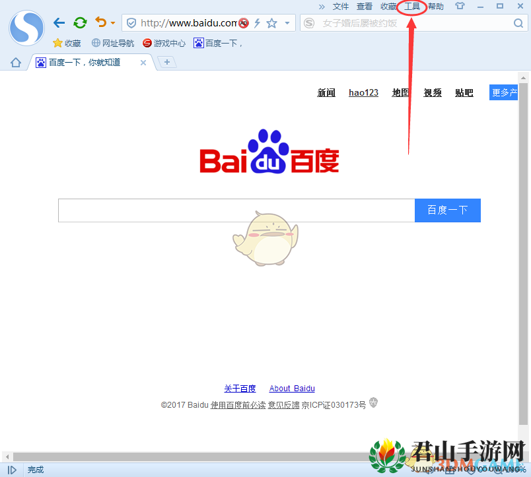Click the red ad-block icon in address bar
Image resolution: width=531 pixels, height=477 pixels.
244,23
